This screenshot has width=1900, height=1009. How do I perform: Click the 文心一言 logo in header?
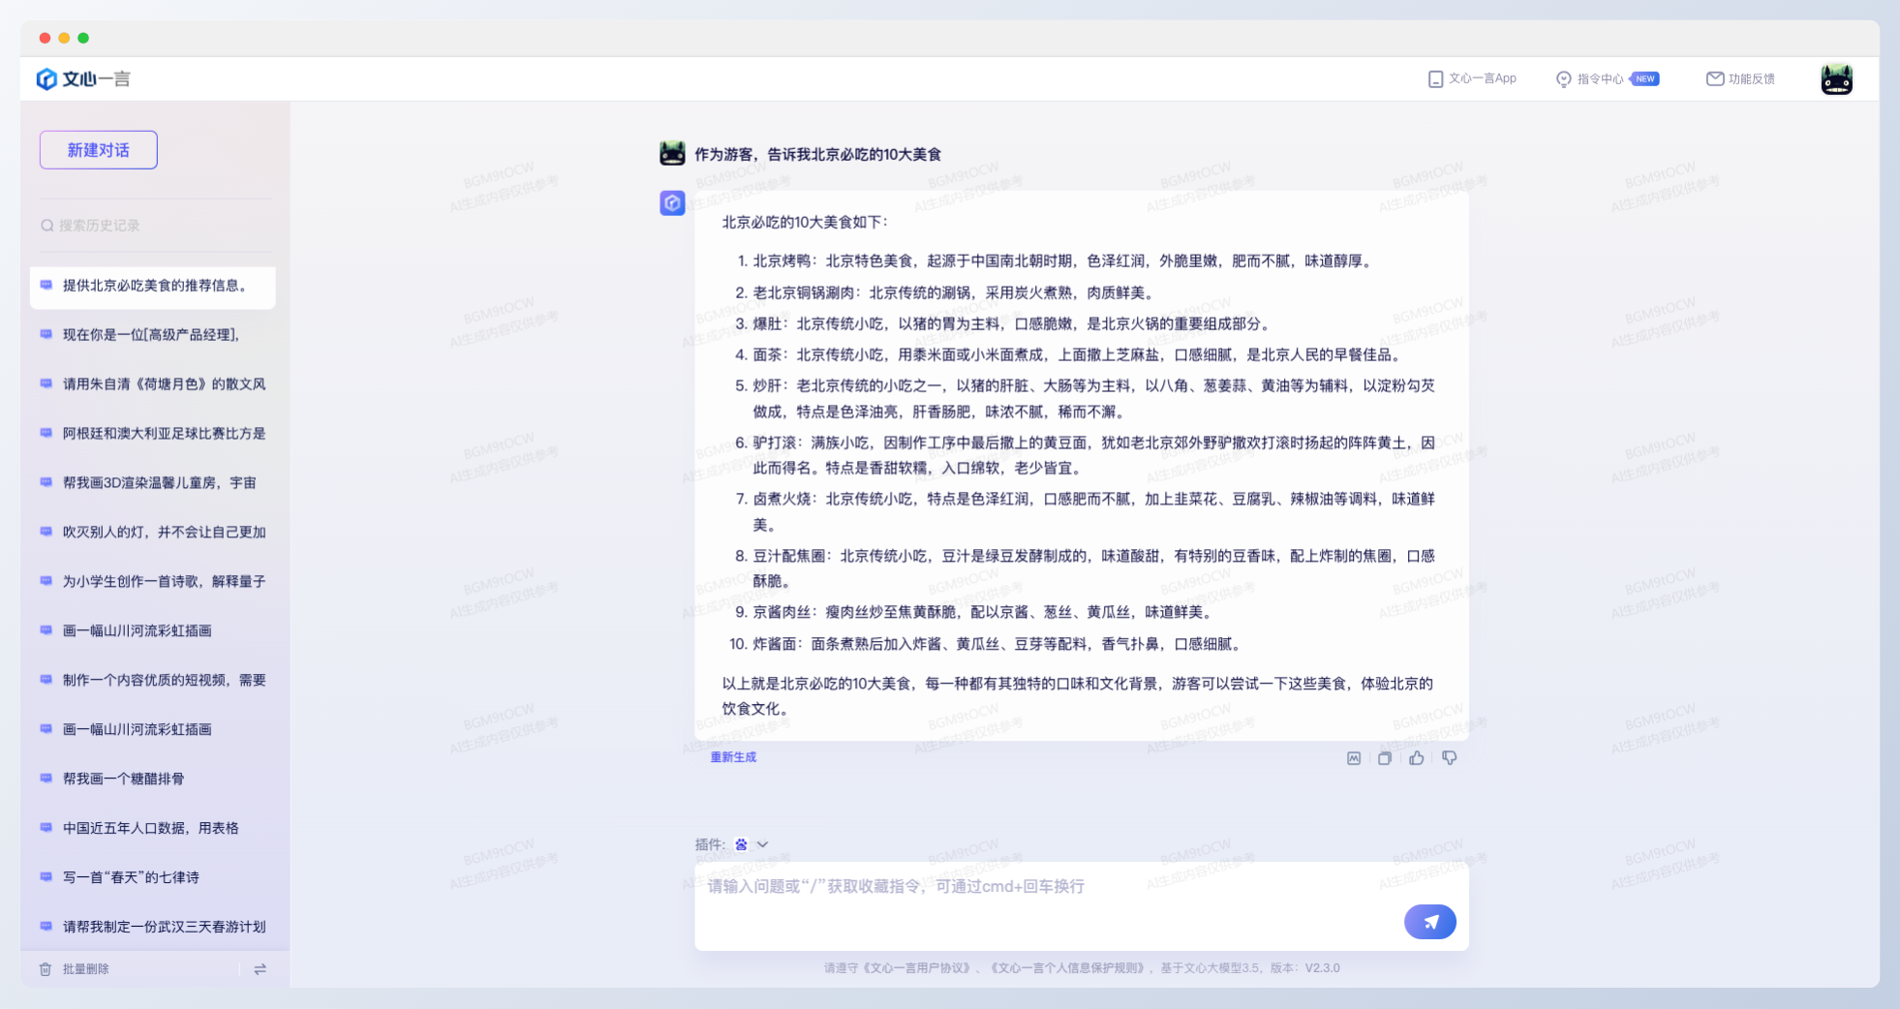tap(83, 79)
